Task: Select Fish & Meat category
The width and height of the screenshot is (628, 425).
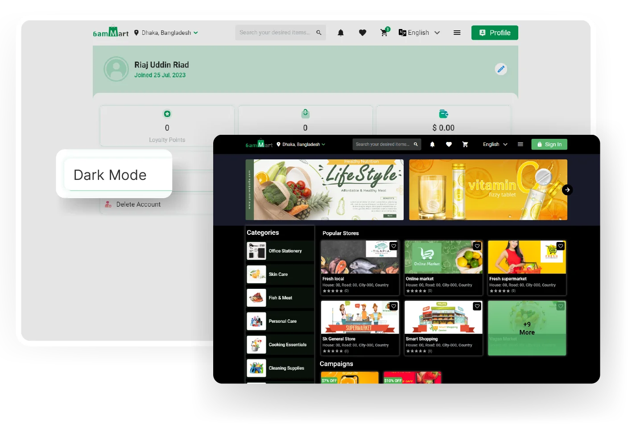Action: tap(280, 298)
